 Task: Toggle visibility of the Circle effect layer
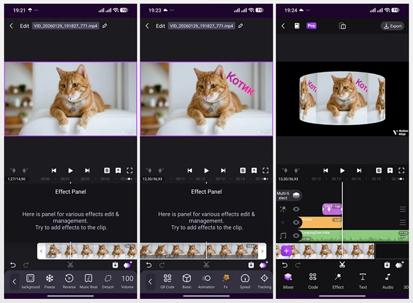(x=296, y=209)
